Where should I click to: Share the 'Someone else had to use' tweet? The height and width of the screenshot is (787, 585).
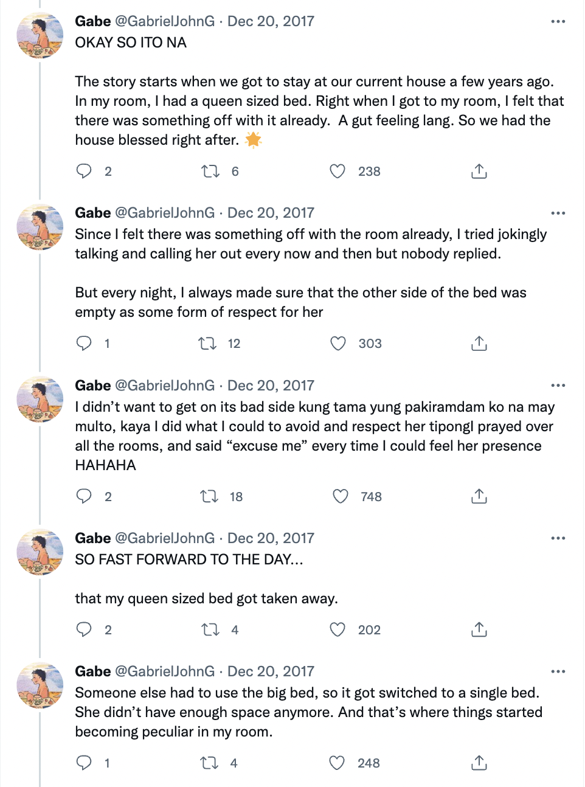479,763
